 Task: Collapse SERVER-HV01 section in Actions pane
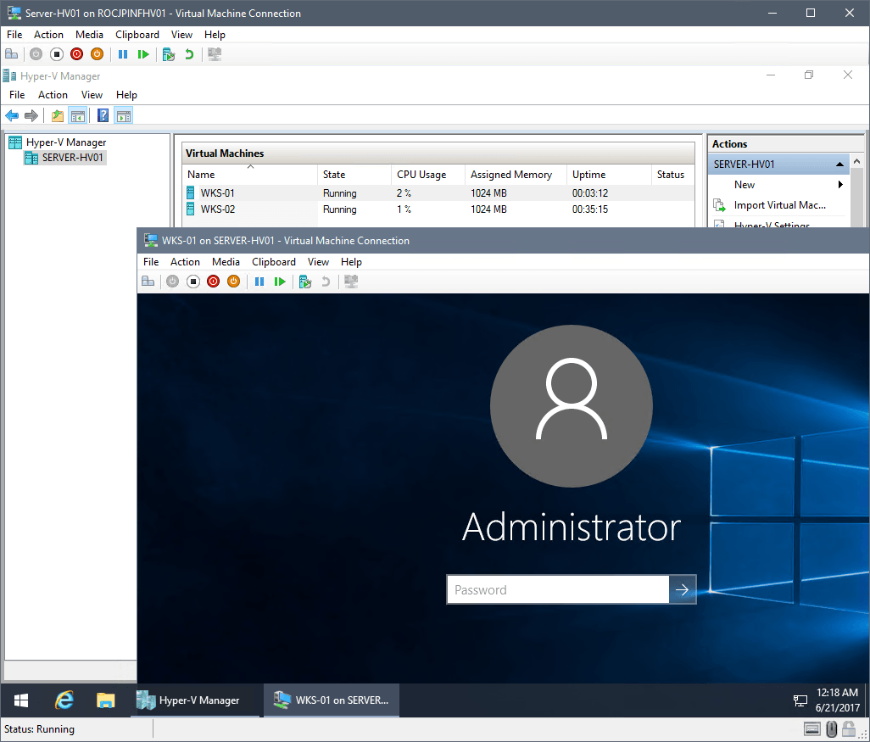[x=839, y=165]
